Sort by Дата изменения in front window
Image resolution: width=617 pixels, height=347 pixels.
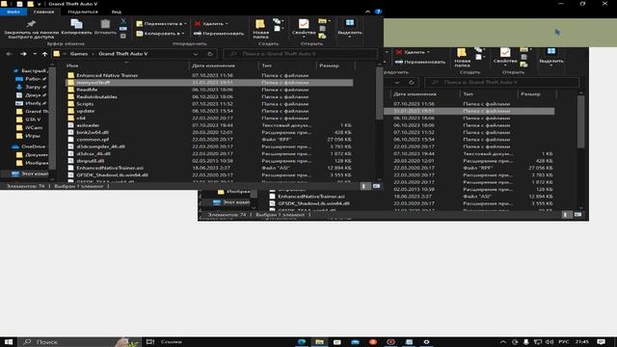pos(214,66)
